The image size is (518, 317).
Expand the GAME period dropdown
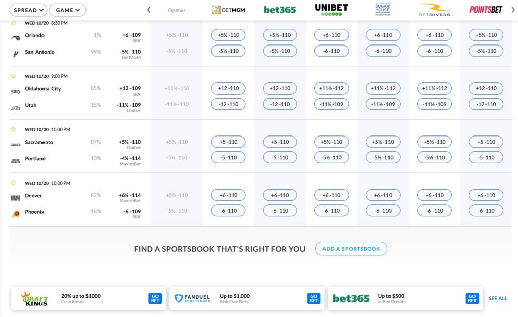click(68, 10)
